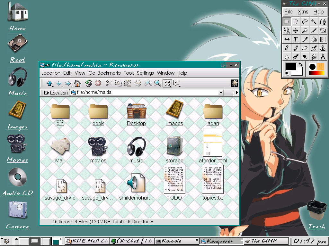Reset to default colors mini swatch in GIMP
This screenshot has width=329, height=246.
pos(287,73)
